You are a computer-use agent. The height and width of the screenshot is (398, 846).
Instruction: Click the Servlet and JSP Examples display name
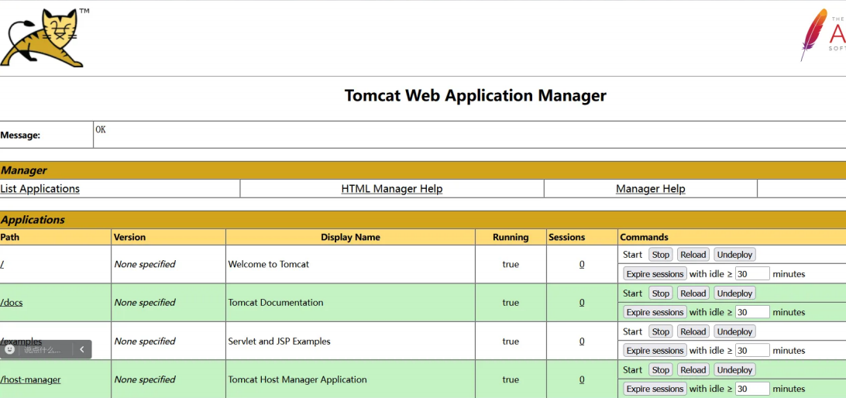tap(280, 341)
